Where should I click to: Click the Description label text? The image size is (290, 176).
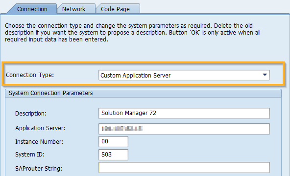click(x=31, y=114)
